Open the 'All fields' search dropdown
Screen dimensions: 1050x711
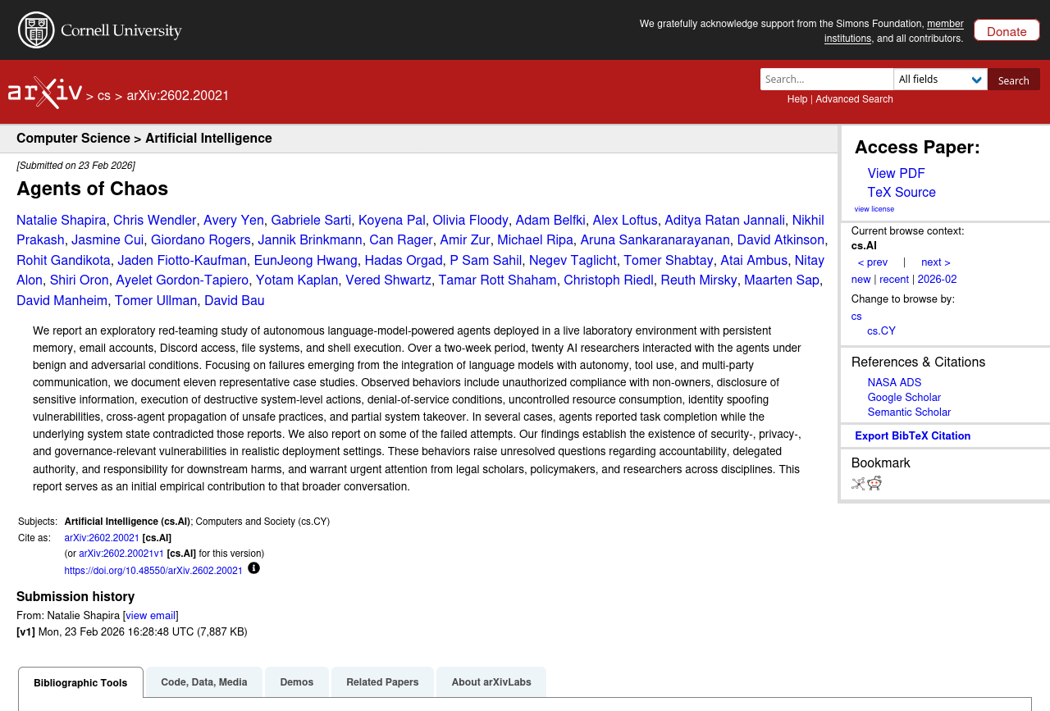pyautogui.click(x=940, y=80)
